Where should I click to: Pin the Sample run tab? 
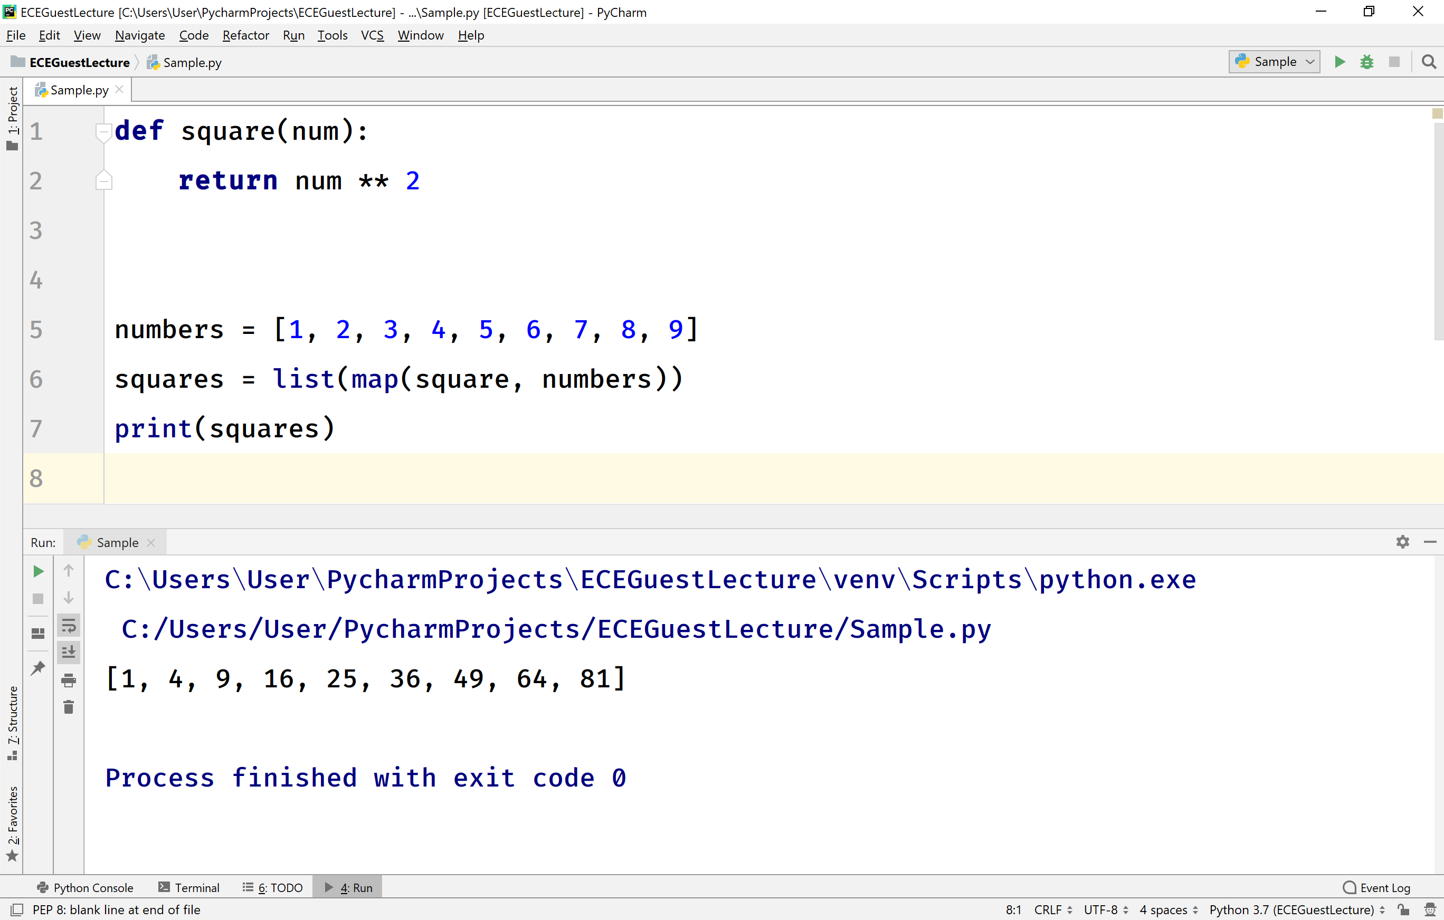(38, 668)
